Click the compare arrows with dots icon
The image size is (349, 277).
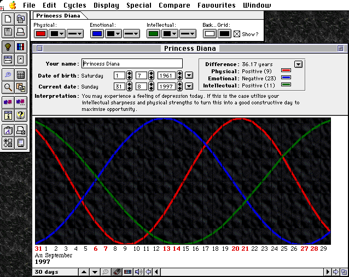(21, 103)
